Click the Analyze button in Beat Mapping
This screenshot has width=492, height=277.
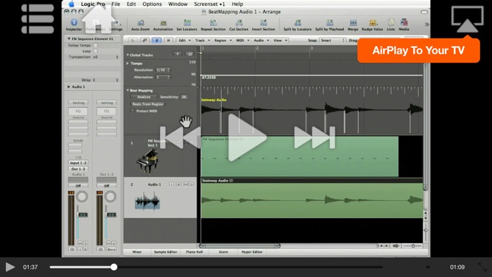click(x=144, y=97)
